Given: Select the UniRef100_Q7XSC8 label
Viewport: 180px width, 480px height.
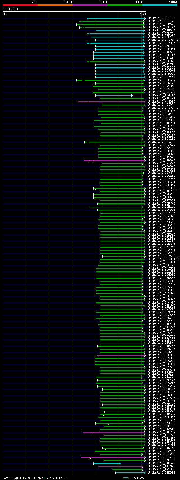Looking at the screenshot, I should coord(161,68).
